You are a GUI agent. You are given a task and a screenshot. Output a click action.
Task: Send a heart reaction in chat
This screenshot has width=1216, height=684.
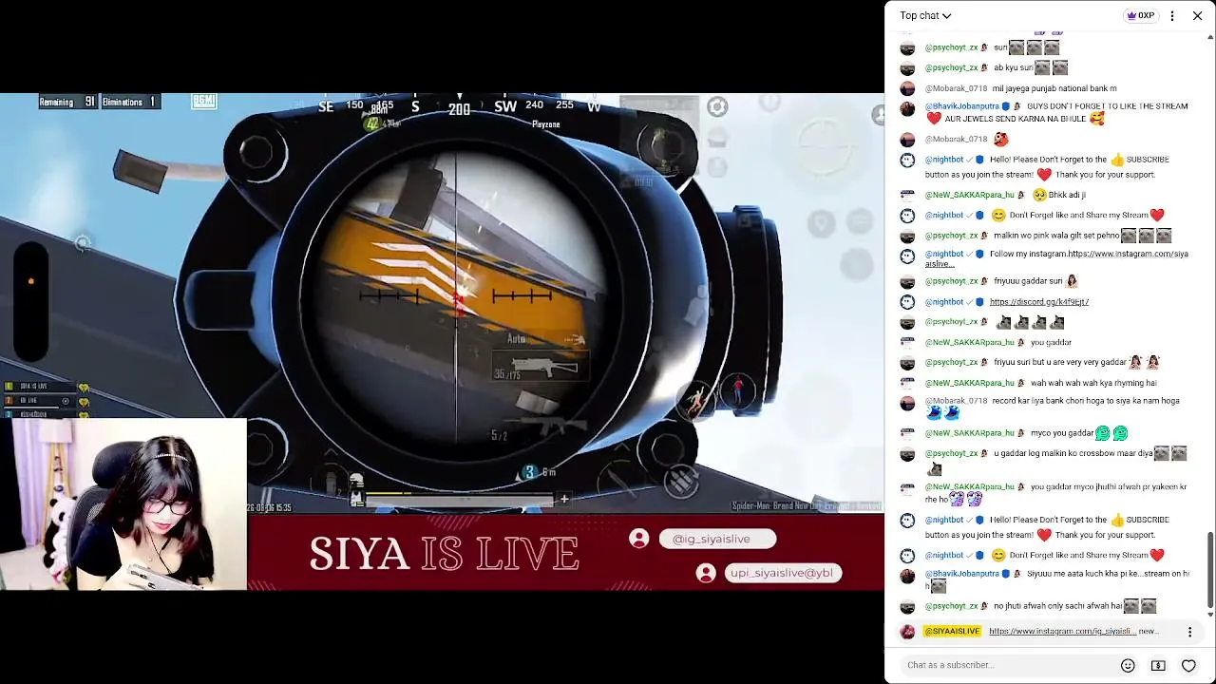[x=1188, y=665]
